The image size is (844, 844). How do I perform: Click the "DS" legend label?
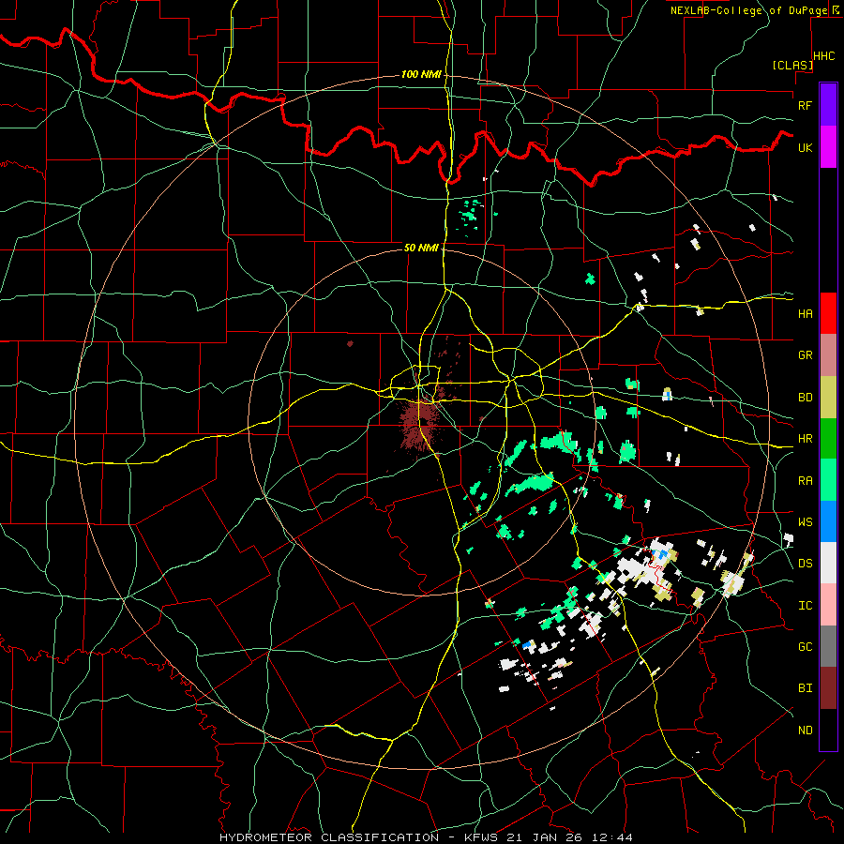pyautogui.click(x=805, y=564)
